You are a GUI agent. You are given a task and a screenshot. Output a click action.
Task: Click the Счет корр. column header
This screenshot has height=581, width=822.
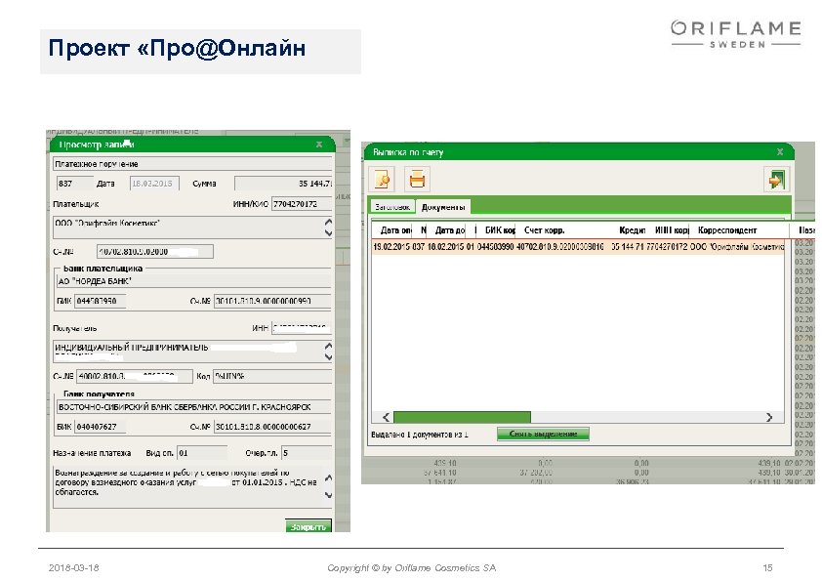tap(544, 230)
